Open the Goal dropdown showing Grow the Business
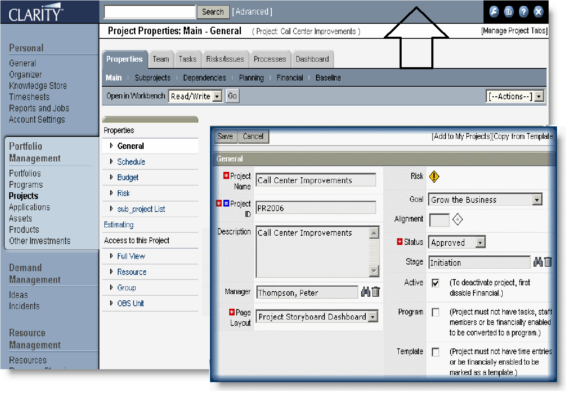 pyautogui.click(x=537, y=199)
